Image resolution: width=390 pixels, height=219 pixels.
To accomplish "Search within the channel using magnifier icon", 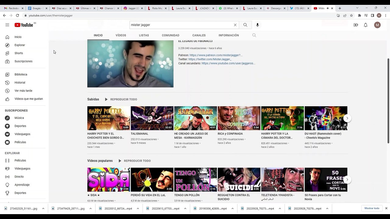I will coord(254,35).
